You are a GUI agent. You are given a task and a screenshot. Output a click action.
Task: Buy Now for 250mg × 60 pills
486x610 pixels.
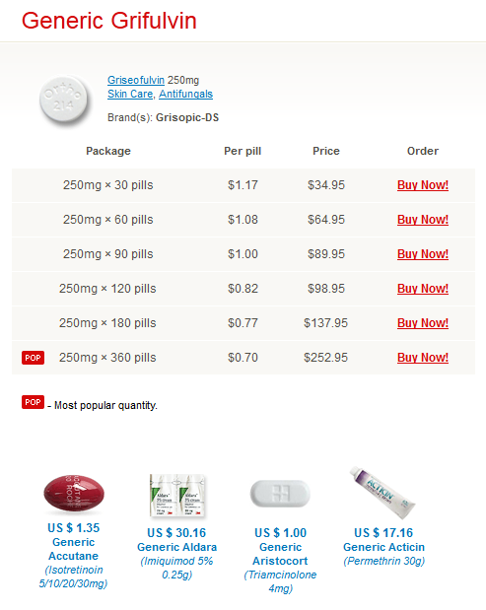tap(423, 220)
